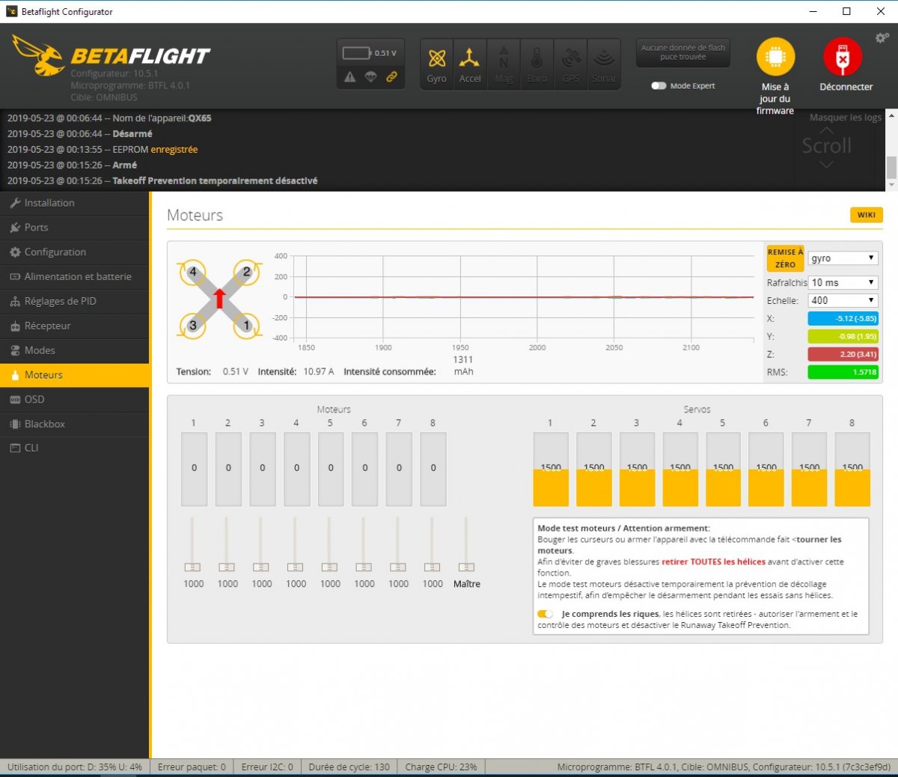Click the Gyro sensor icon
This screenshot has height=777, width=898.
(437, 64)
